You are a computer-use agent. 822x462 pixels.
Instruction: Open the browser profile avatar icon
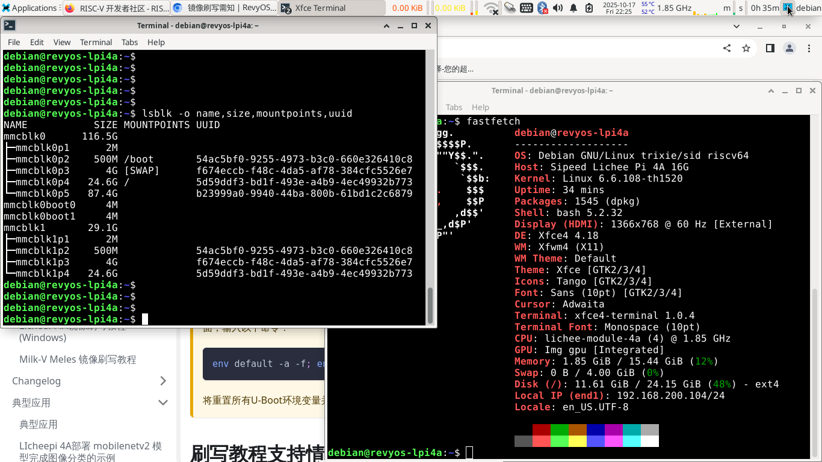pos(789,48)
